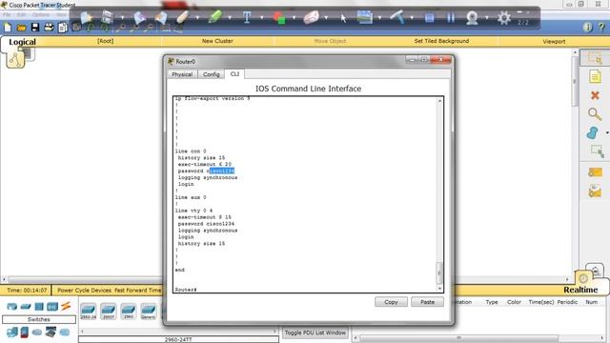
Task: Create a new Packet Tracer file
Action: click(x=8, y=28)
